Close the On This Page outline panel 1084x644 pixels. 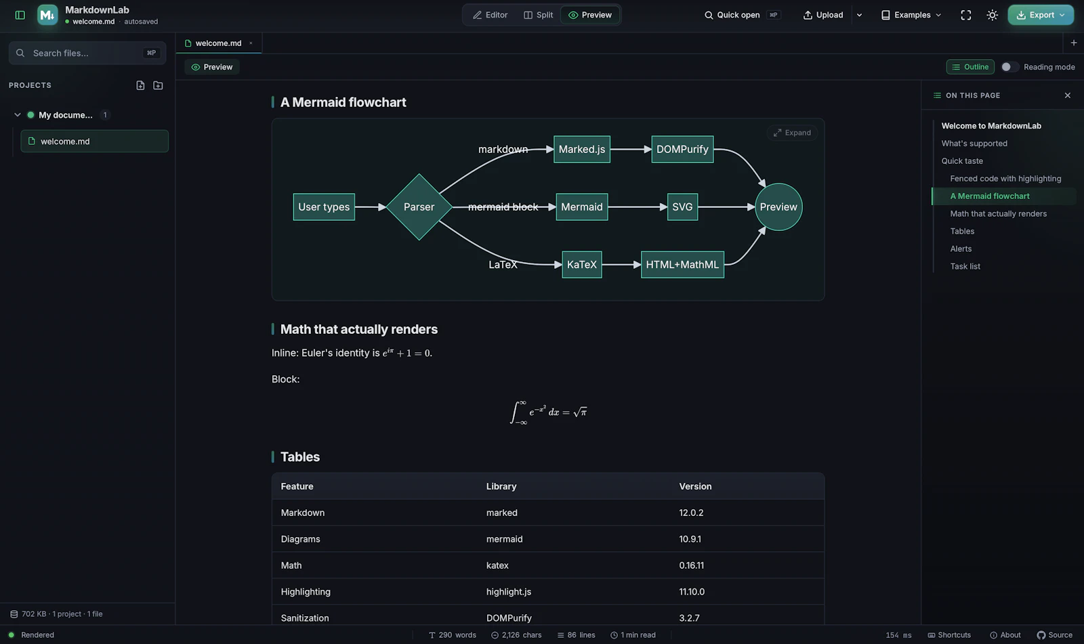[1068, 95]
